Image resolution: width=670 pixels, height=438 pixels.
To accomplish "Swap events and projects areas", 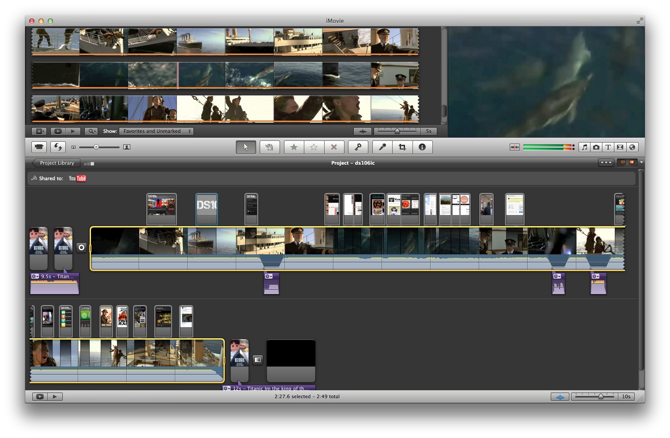I will 58,147.
